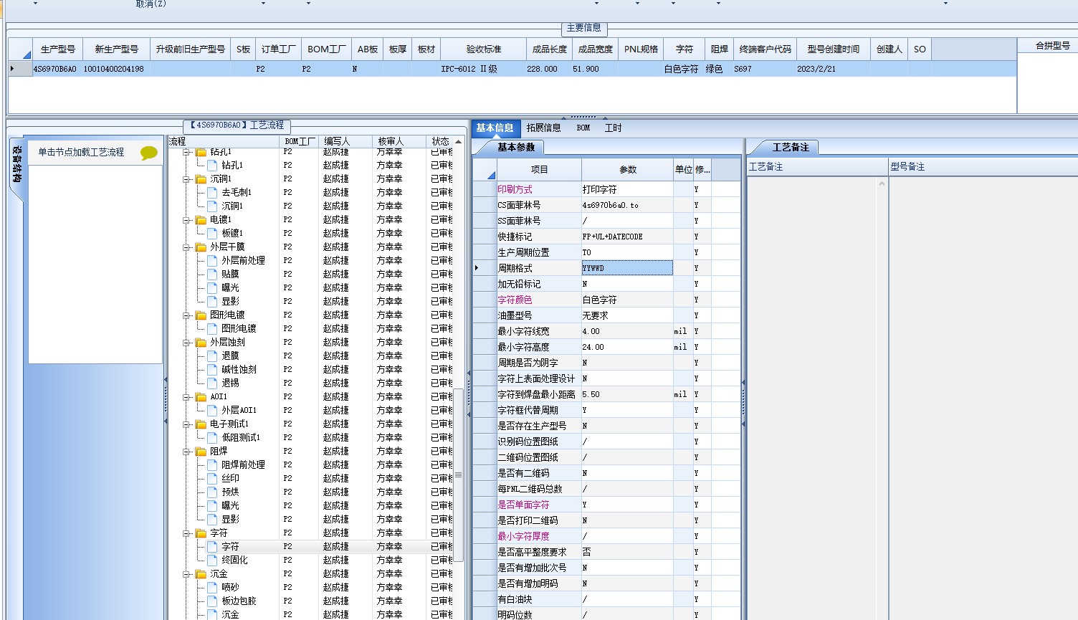
Task: Click the document icon beside 退膜
Action: click(x=212, y=356)
